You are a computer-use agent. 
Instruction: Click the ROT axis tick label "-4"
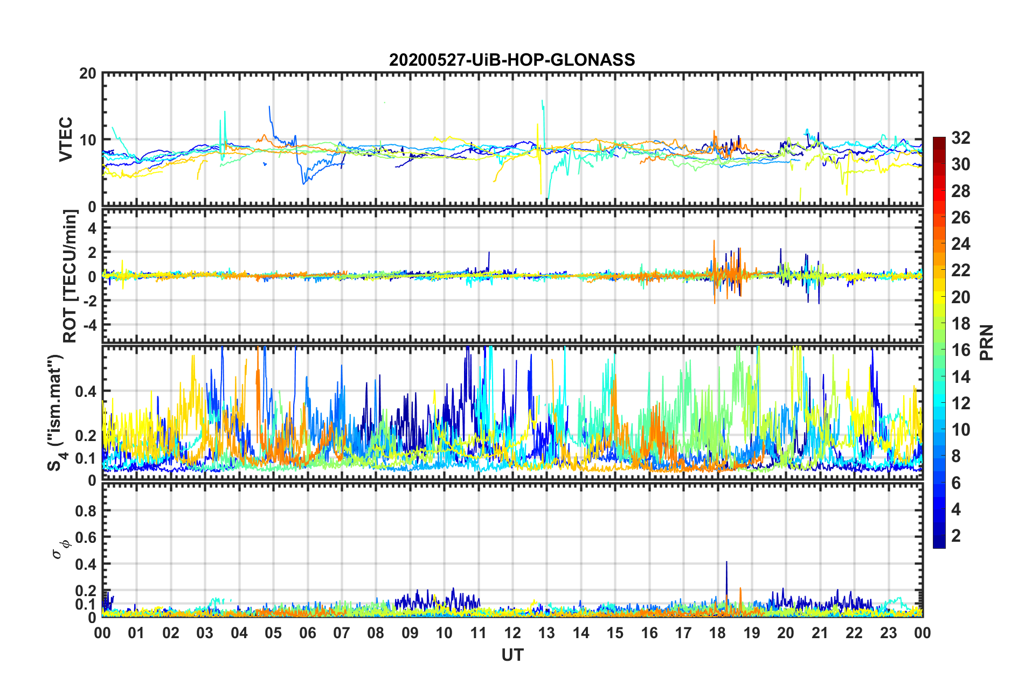[90, 325]
